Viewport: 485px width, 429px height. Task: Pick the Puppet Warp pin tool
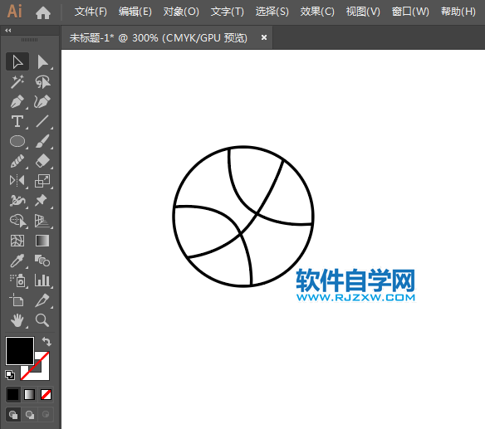pos(42,201)
